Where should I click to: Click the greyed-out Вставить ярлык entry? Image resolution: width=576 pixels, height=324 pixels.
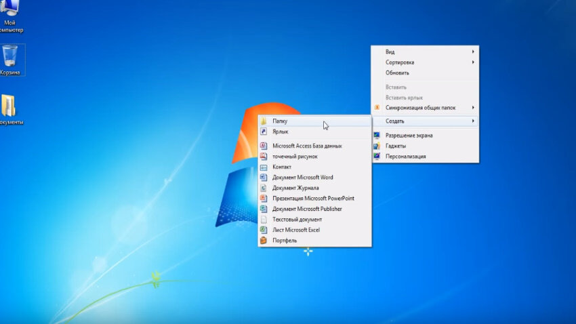(425, 98)
